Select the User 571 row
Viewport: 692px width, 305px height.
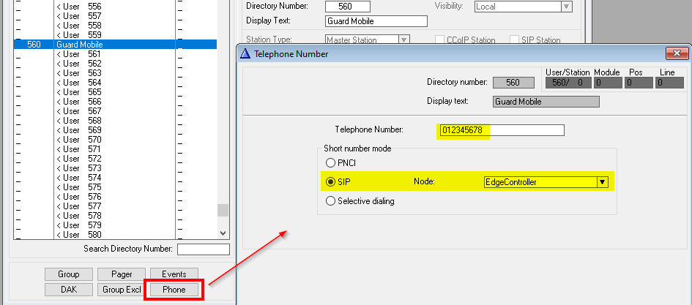point(115,149)
